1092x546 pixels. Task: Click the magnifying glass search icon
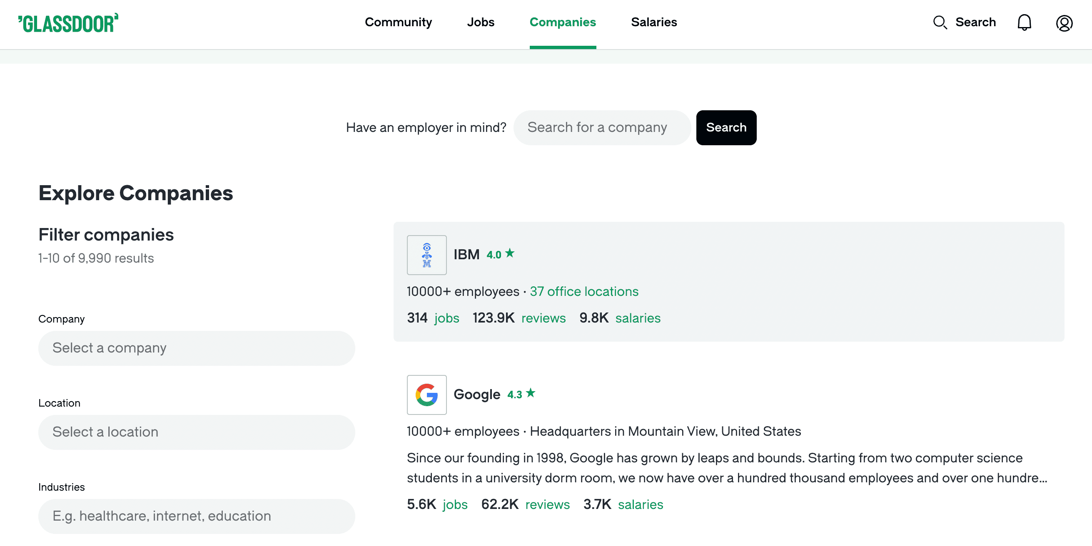[940, 22]
